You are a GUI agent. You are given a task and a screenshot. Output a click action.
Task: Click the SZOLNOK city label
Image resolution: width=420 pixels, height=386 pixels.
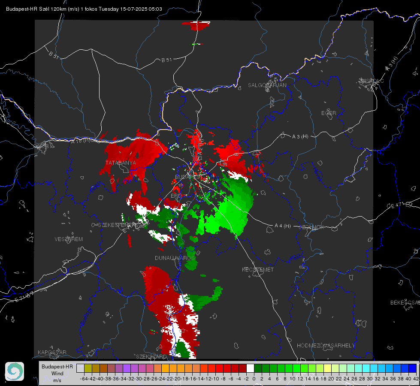point(311,227)
